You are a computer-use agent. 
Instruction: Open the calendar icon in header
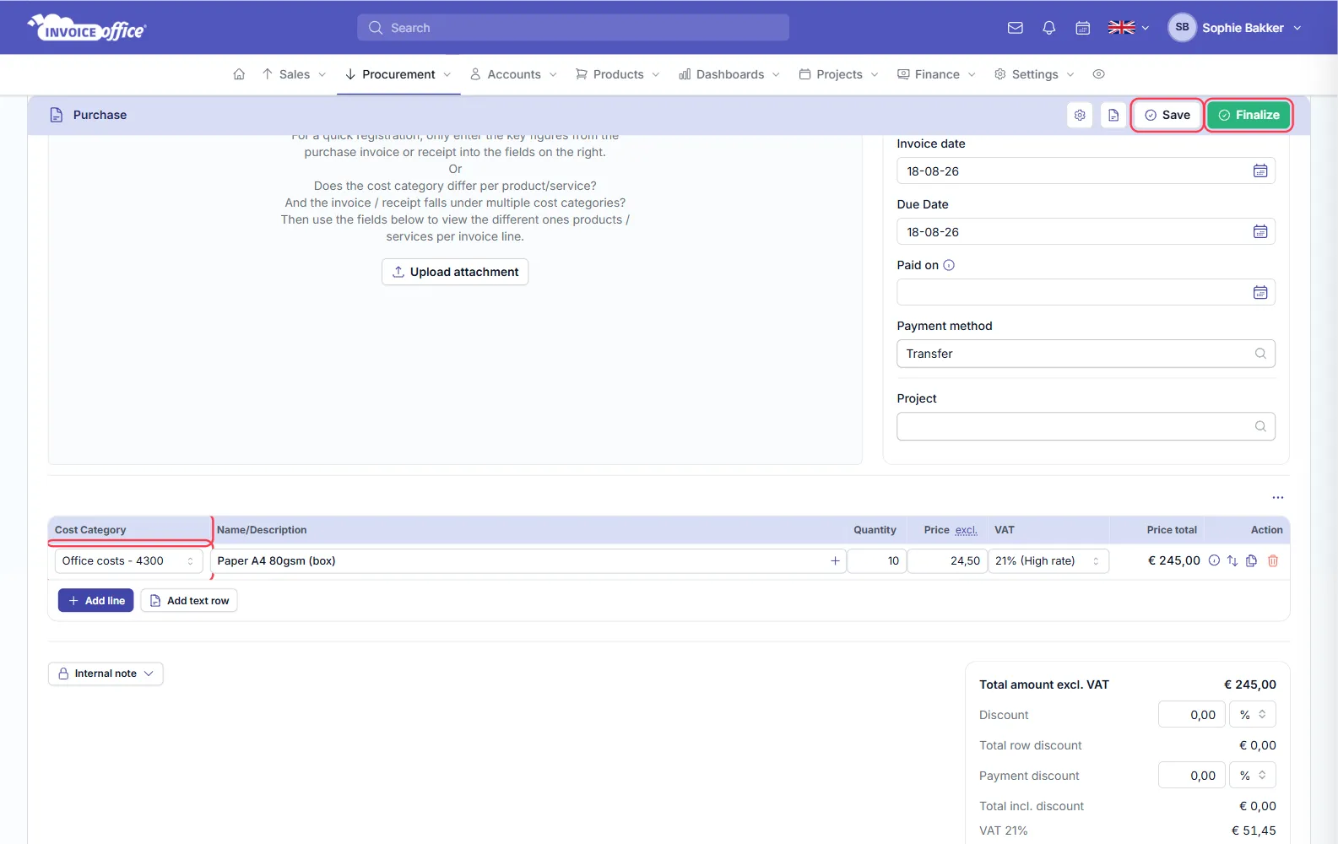coord(1082,28)
